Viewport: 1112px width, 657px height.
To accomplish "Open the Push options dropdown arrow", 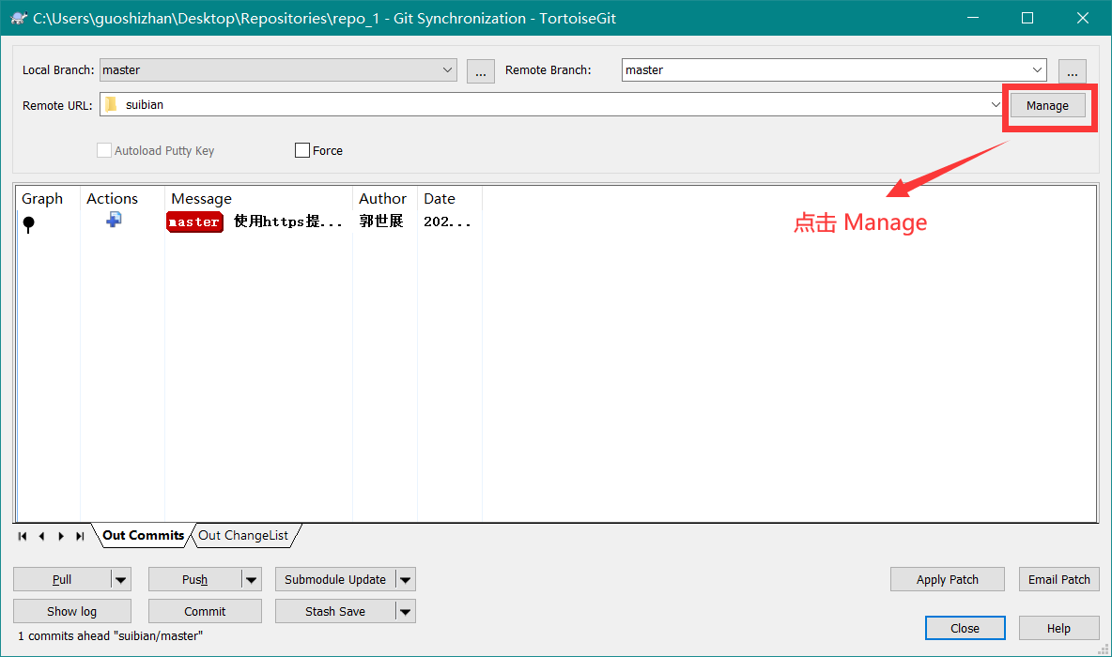I will (251, 580).
